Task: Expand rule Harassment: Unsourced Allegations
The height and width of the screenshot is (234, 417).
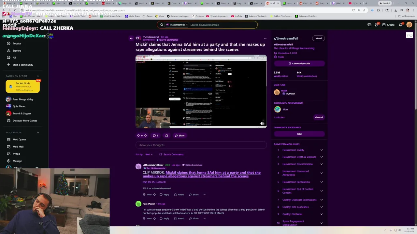Action: pyautogui.click(x=321, y=173)
